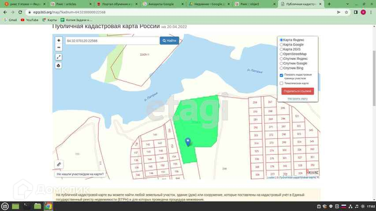Click the blue location marker pin

click(x=188, y=142)
